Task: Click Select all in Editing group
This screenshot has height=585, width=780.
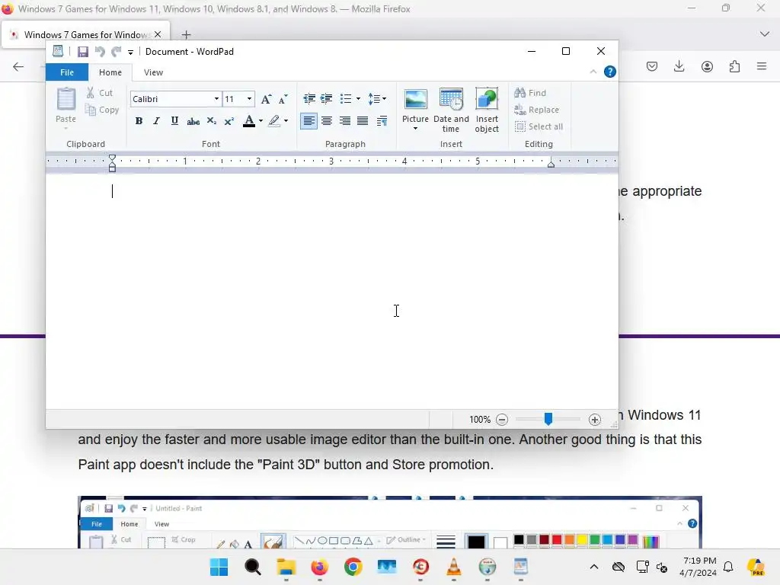Action: coord(539,127)
